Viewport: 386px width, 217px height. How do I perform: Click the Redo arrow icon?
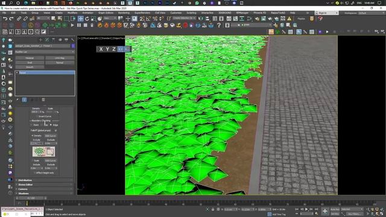coord(11,19)
